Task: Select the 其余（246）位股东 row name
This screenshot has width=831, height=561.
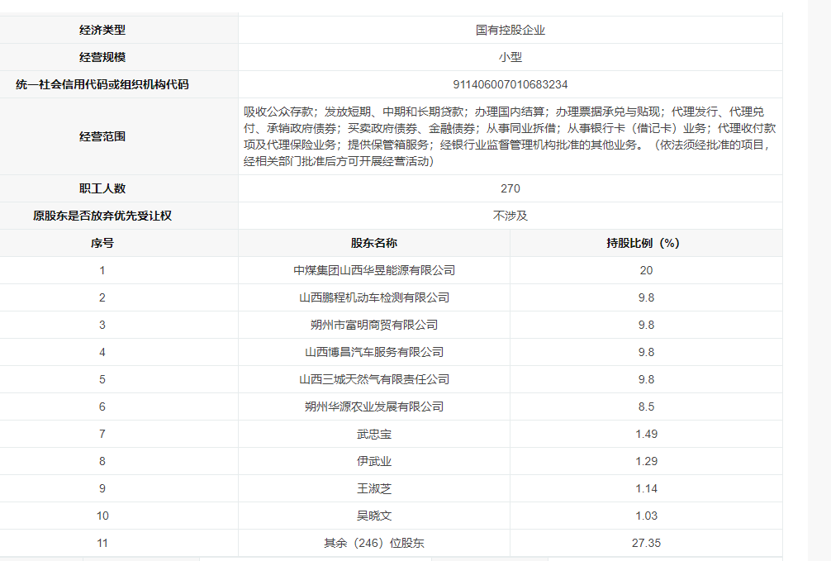Action: (x=374, y=543)
